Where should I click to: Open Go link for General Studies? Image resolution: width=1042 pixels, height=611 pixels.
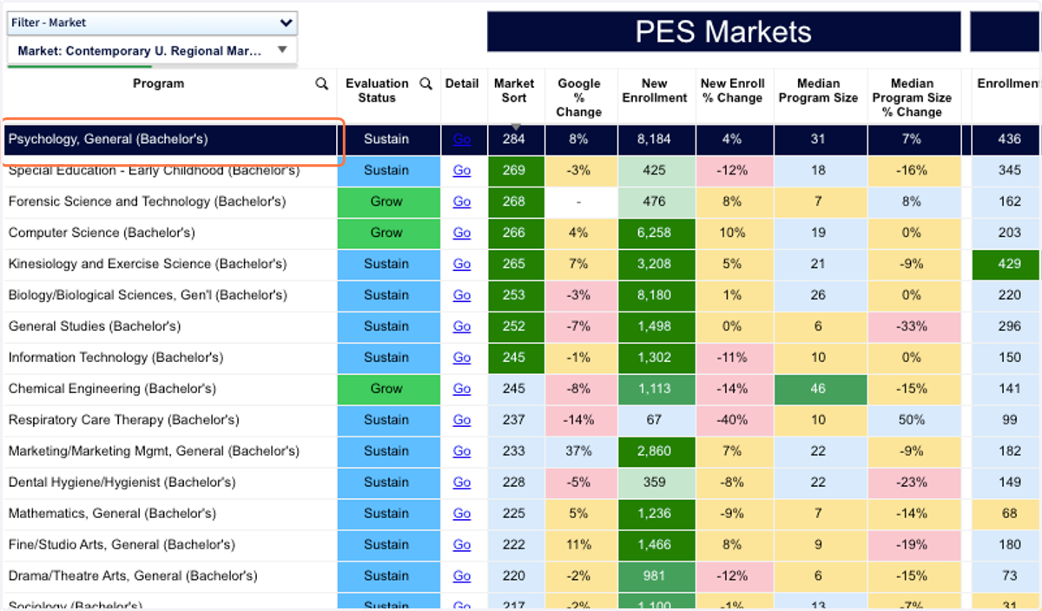[x=462, y=326]
